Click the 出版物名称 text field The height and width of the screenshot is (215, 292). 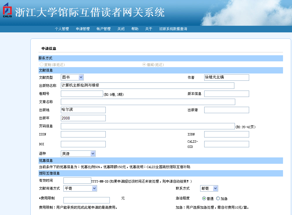tap(147, 85)
